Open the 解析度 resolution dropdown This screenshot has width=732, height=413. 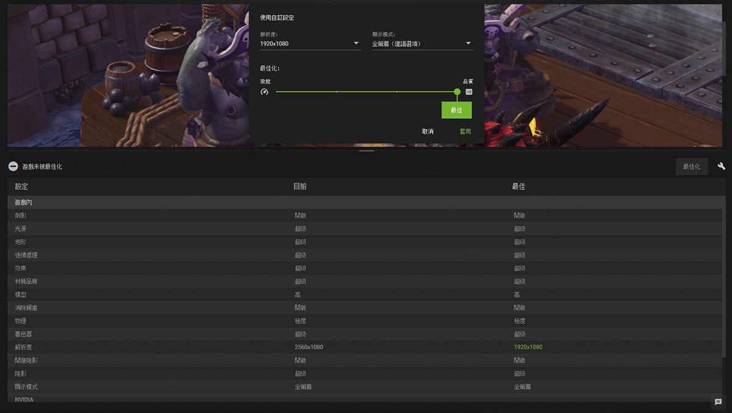(x=310, y=44)
